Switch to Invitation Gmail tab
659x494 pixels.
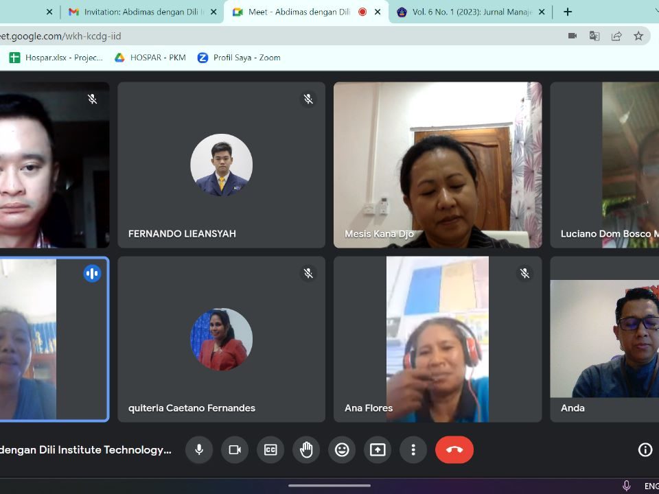[141, 12]
